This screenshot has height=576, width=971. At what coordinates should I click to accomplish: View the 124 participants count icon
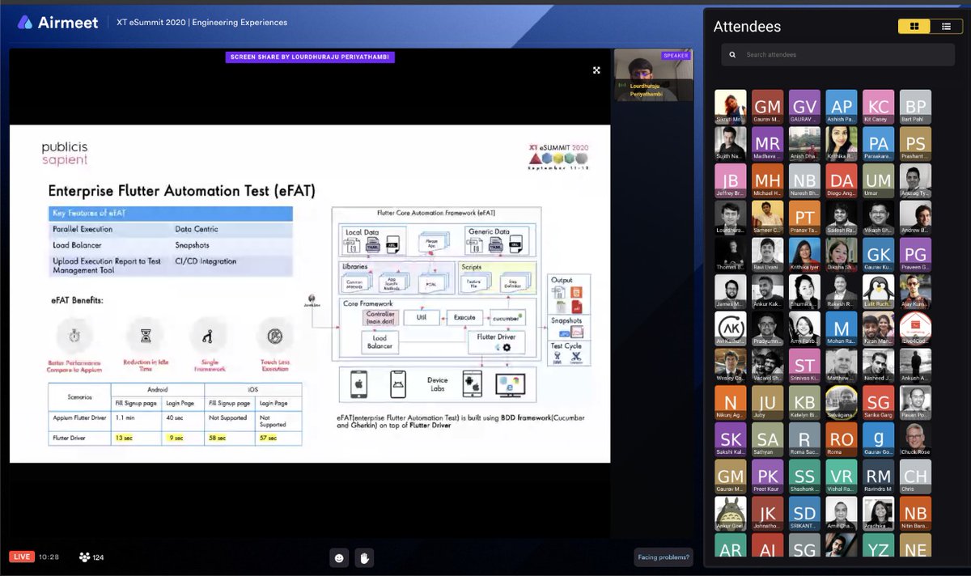point(84,557)
